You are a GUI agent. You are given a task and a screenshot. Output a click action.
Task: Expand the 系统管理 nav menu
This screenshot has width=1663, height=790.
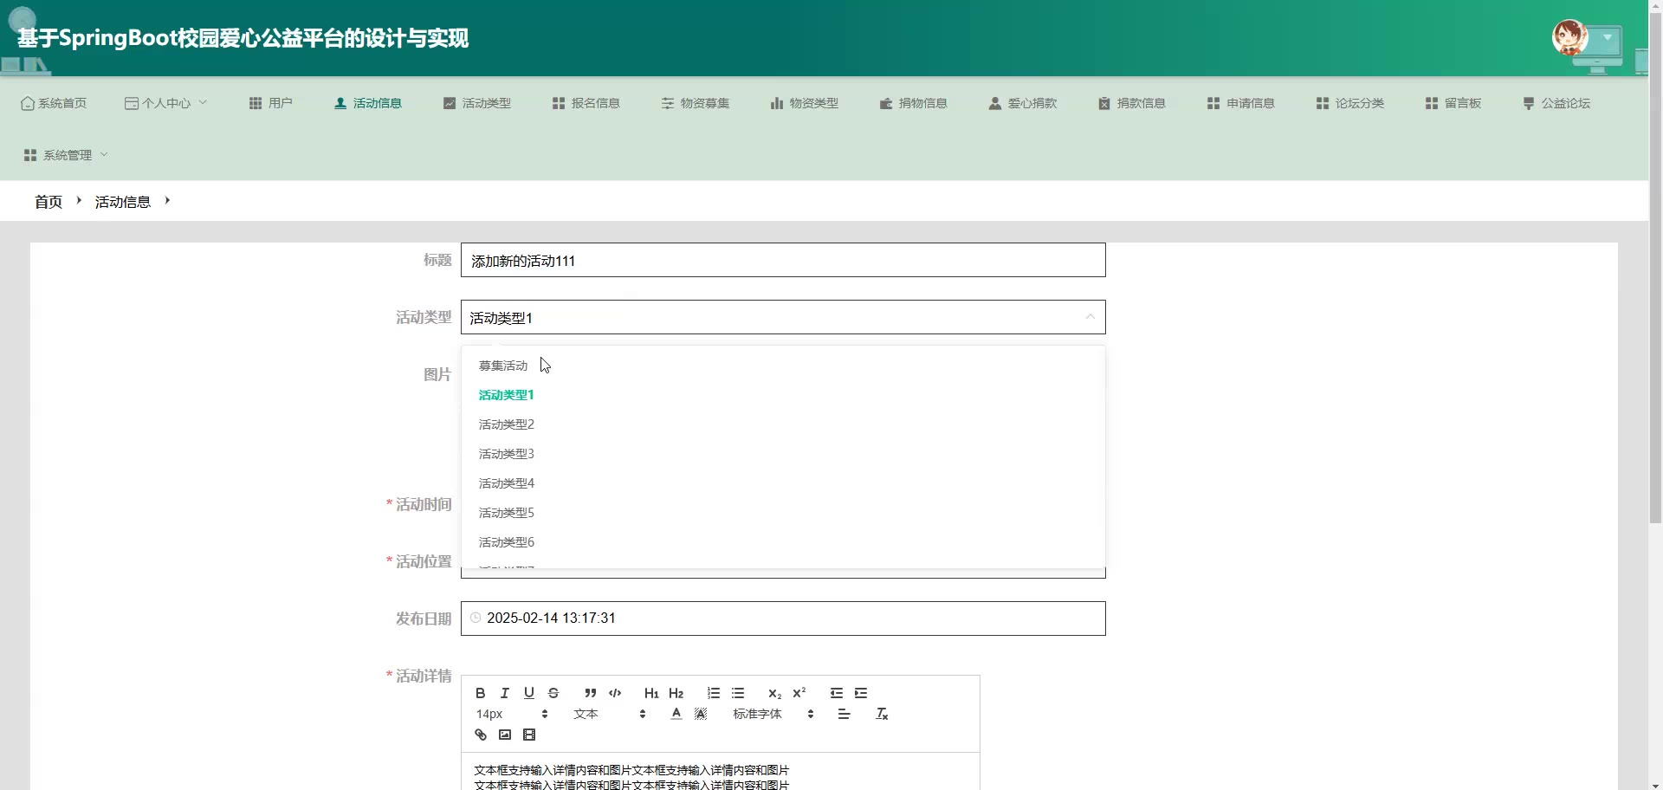click(x=66, y=155)
